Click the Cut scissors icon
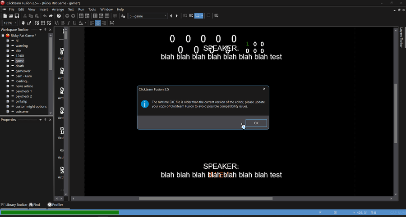Viewport: 406px width, 217px height. click(25, 16)
